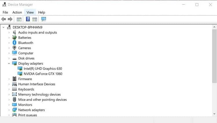
Task: Select Mice and other pointing devices
Action: click(42, 100)
